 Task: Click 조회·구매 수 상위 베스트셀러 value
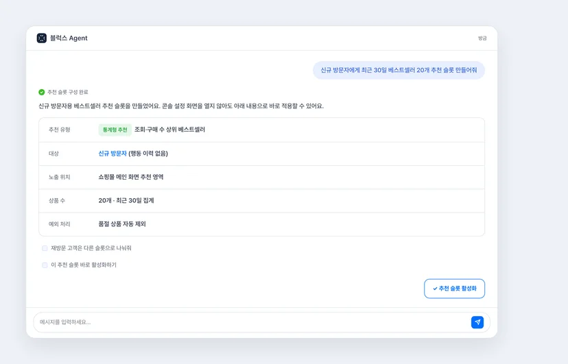pyautogui.click(x=169, y=130)
